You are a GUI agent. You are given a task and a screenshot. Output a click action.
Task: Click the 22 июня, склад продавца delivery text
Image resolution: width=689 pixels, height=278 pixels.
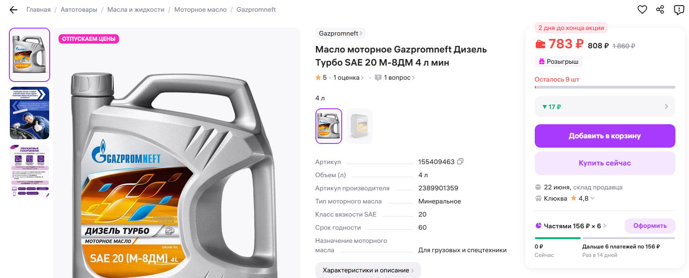(583, 187)
